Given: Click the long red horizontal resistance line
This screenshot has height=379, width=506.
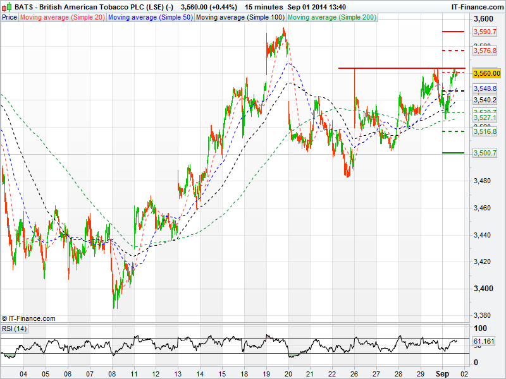Looking at the screenshot, I should 402,68.
